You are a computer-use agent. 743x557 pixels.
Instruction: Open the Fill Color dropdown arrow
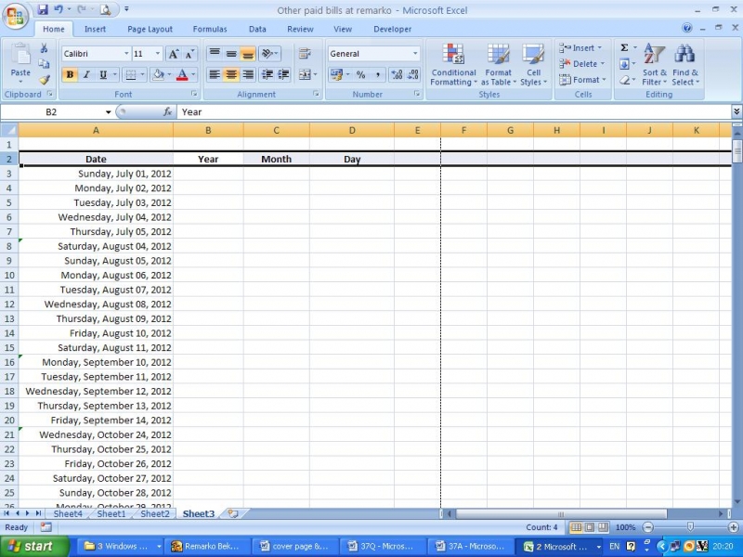(x=170, y=74)
